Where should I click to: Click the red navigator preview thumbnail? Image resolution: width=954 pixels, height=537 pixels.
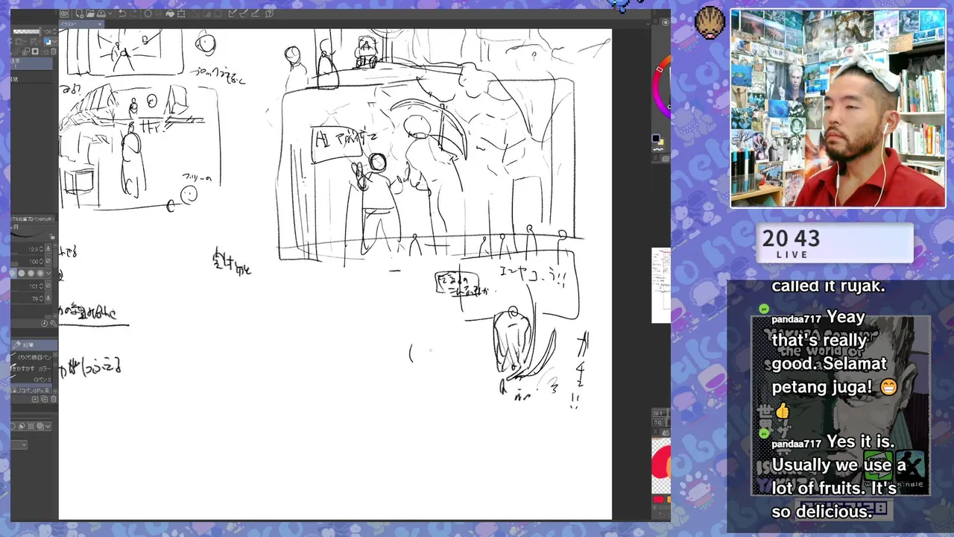(x=661, y=466)
